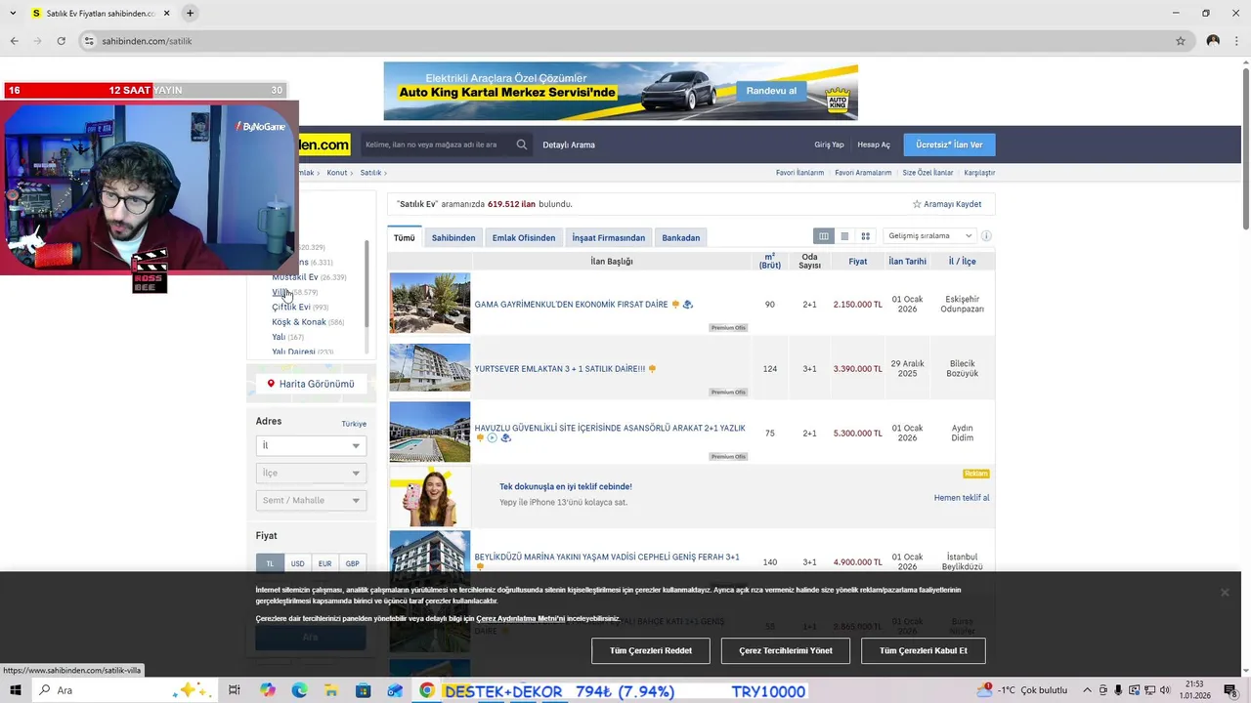Click Chrome icon on taskbar
The image size is (1251, 703).
tap(427, 690)
